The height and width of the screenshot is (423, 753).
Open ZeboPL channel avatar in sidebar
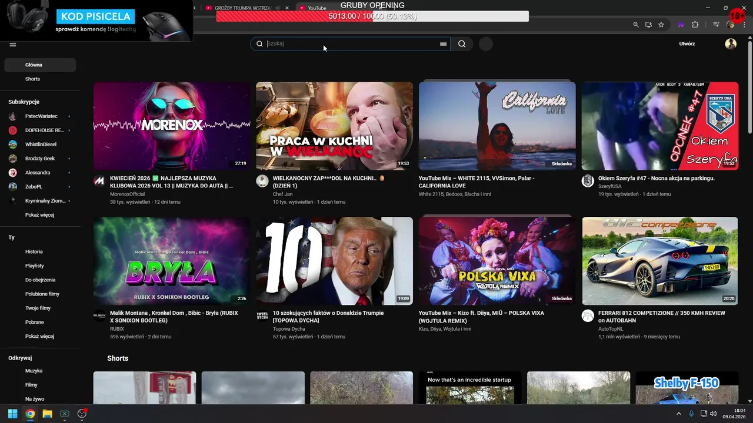13,187
